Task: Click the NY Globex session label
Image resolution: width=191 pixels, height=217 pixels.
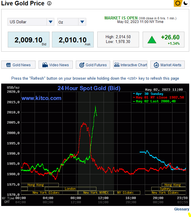Action: (x=125, y=193)
